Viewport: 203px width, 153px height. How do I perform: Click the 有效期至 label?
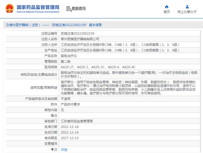pyautogui.click(x=51, y=138)
